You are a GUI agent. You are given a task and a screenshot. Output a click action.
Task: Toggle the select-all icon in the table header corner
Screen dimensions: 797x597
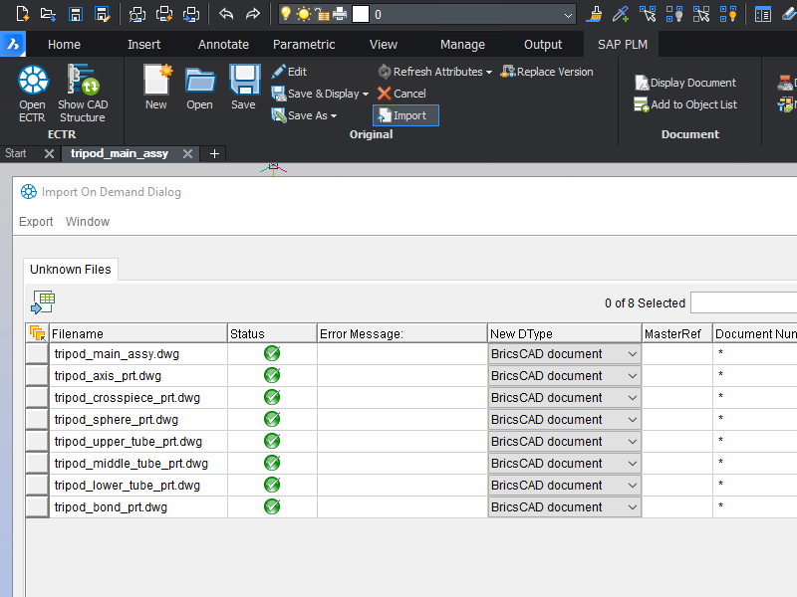tap(37, 333)
